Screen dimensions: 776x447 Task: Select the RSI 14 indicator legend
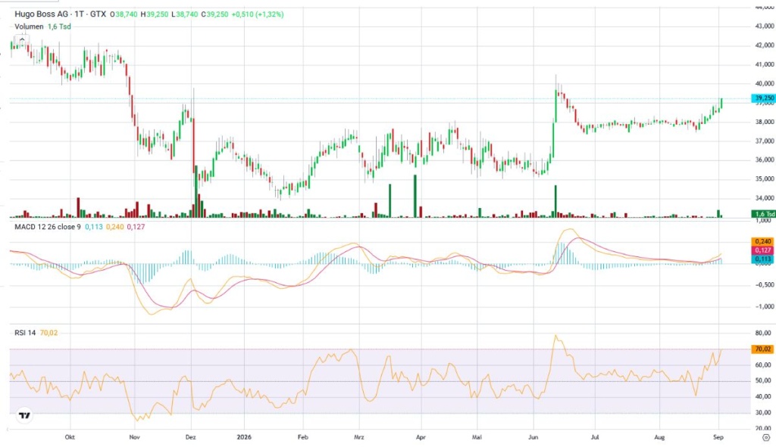point(25,333)
